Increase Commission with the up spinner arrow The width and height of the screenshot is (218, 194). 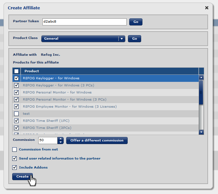60,139
